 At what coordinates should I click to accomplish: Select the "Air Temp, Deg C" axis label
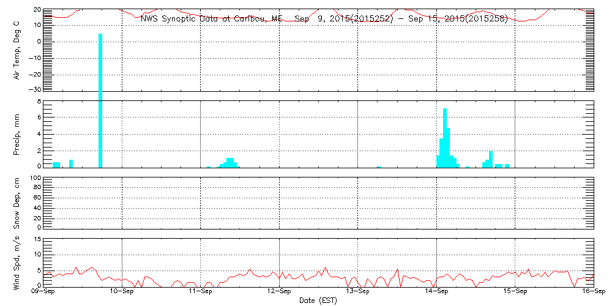(18, 50)
